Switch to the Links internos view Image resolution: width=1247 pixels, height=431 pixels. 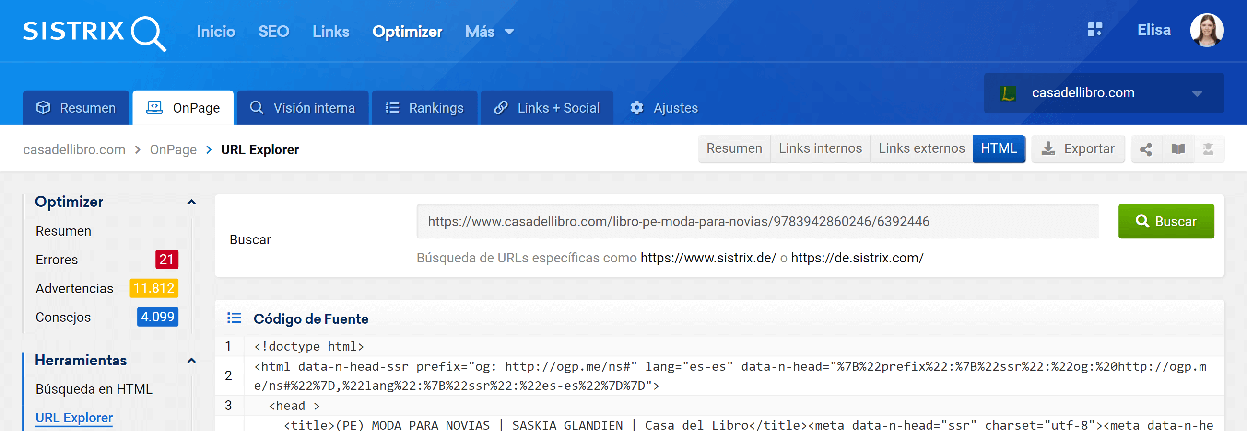point(820,149)
